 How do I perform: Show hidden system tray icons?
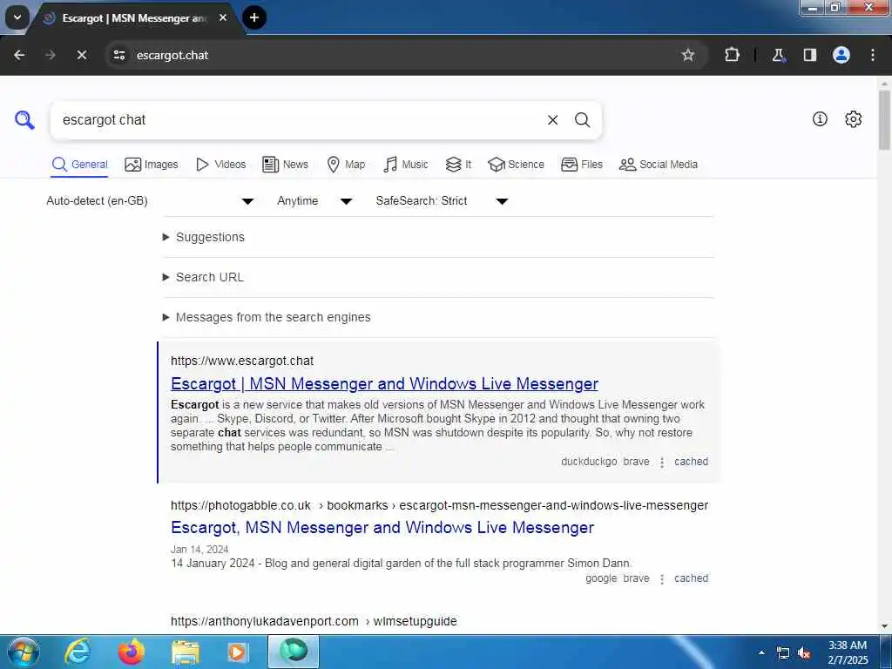761,652
